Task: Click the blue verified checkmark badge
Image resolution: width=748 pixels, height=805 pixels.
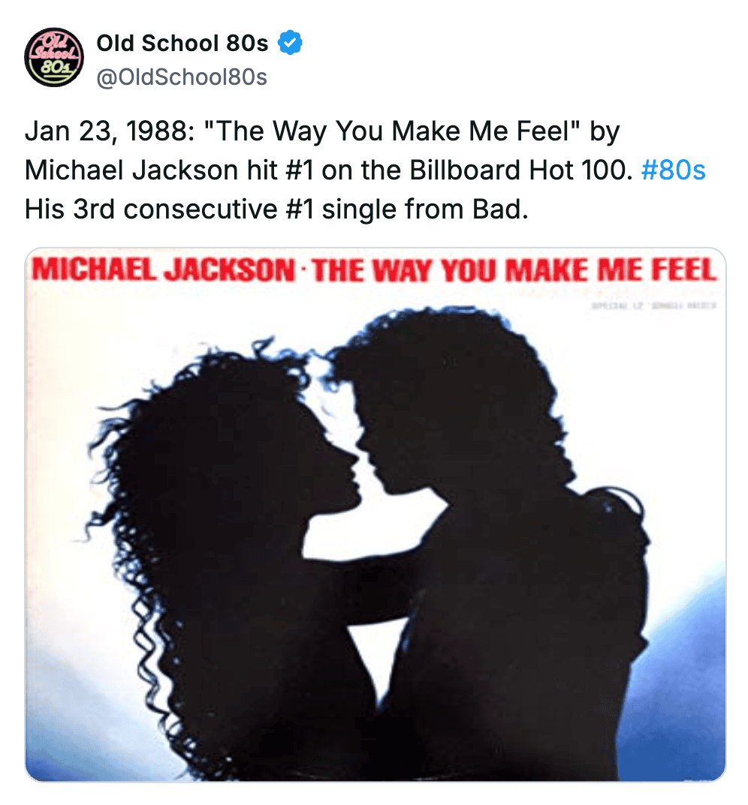Action: click(x=290, y=43)
